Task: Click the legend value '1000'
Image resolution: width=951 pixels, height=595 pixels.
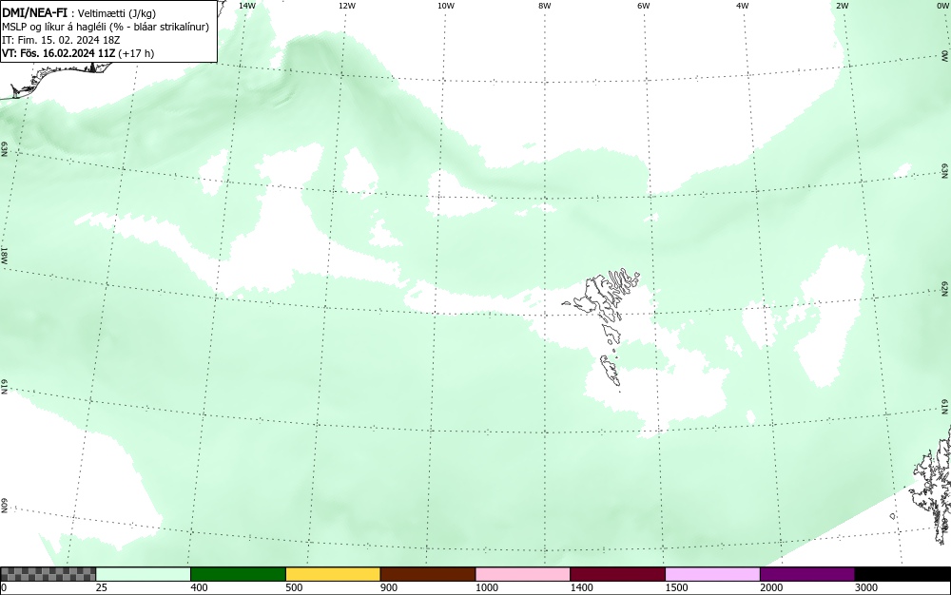Action: pos(486,587)
